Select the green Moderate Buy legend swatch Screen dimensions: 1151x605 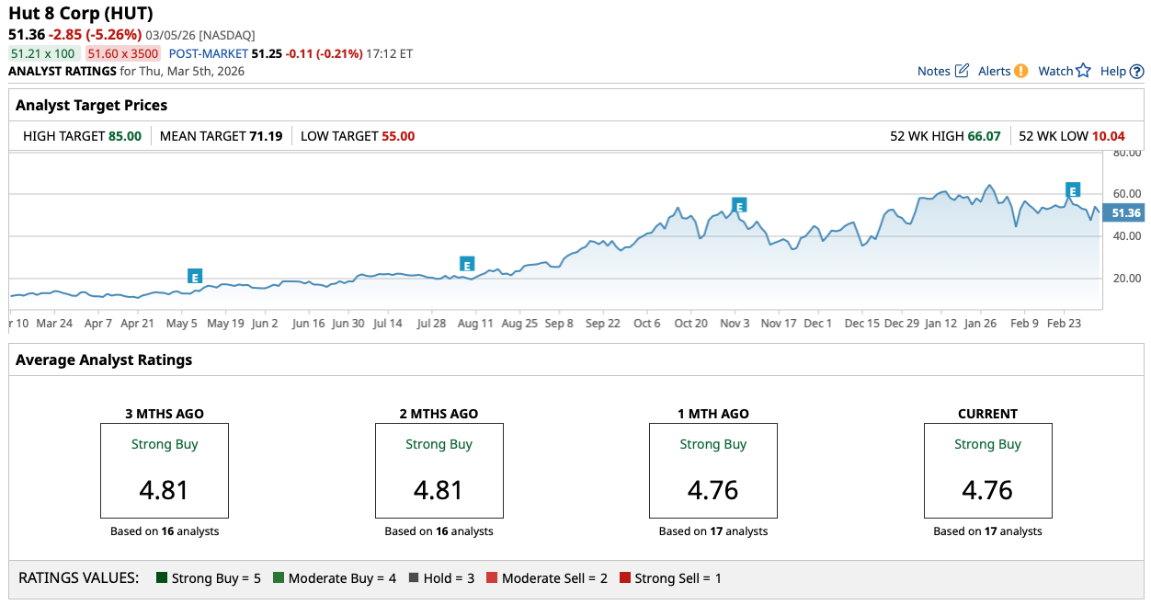[x=279, y=578]
